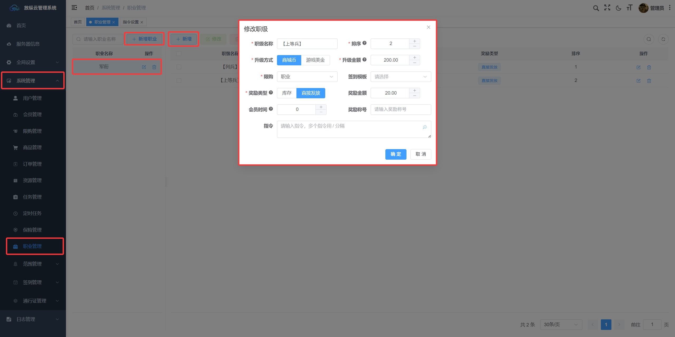Click the help icon beside 排序
675x337 pixels.
pyautogui.click(x=365, y=43)
